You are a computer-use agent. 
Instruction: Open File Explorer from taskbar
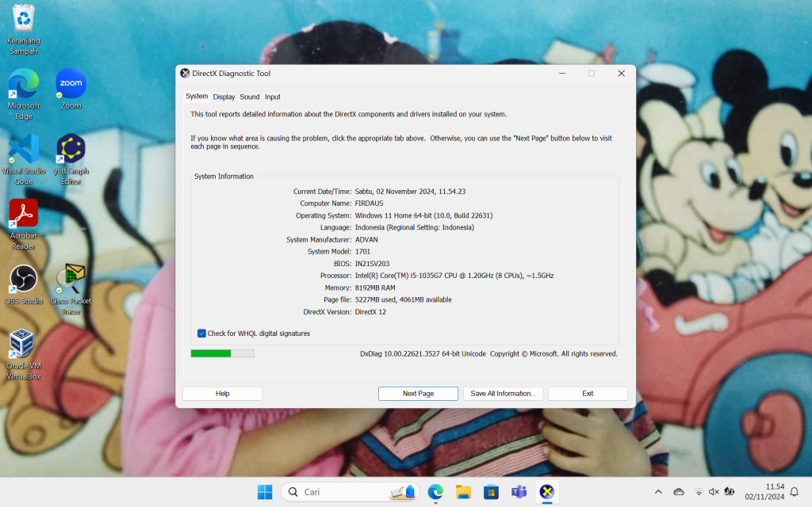tap(463, 492)
